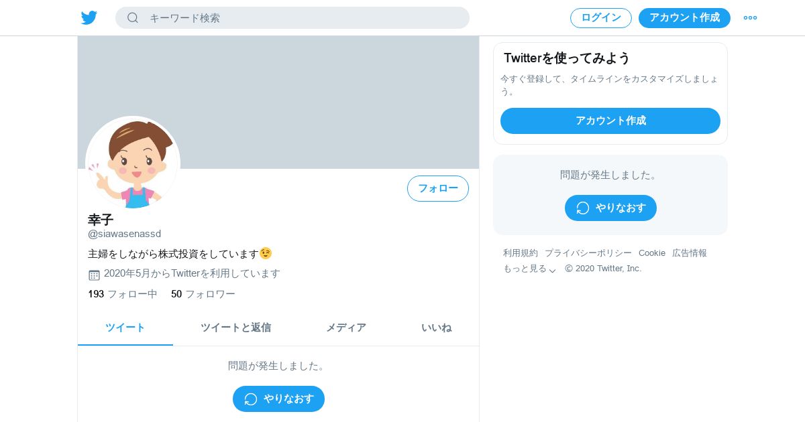Follow 幸子 with the フォロー button
The image size is (805, 422).
pyautogui.click(x=438, y=188)
